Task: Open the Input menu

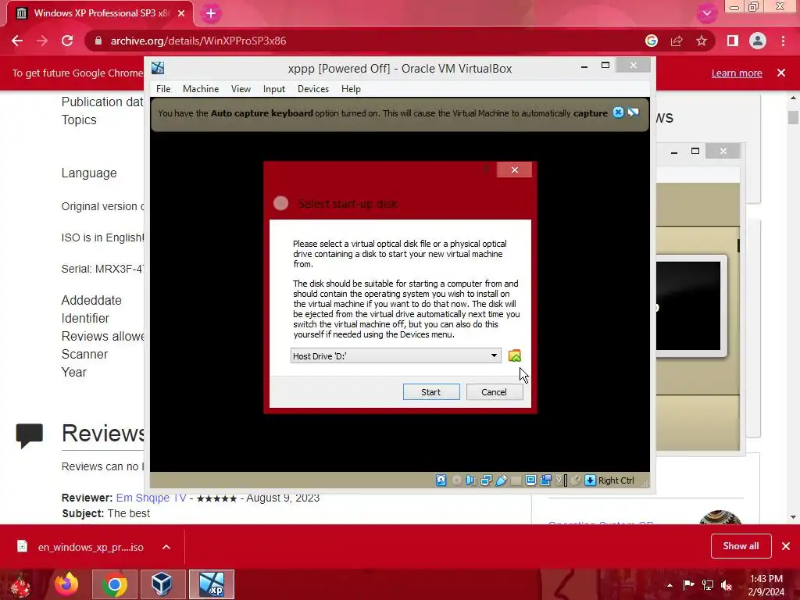Action: [x=274, y=89]
